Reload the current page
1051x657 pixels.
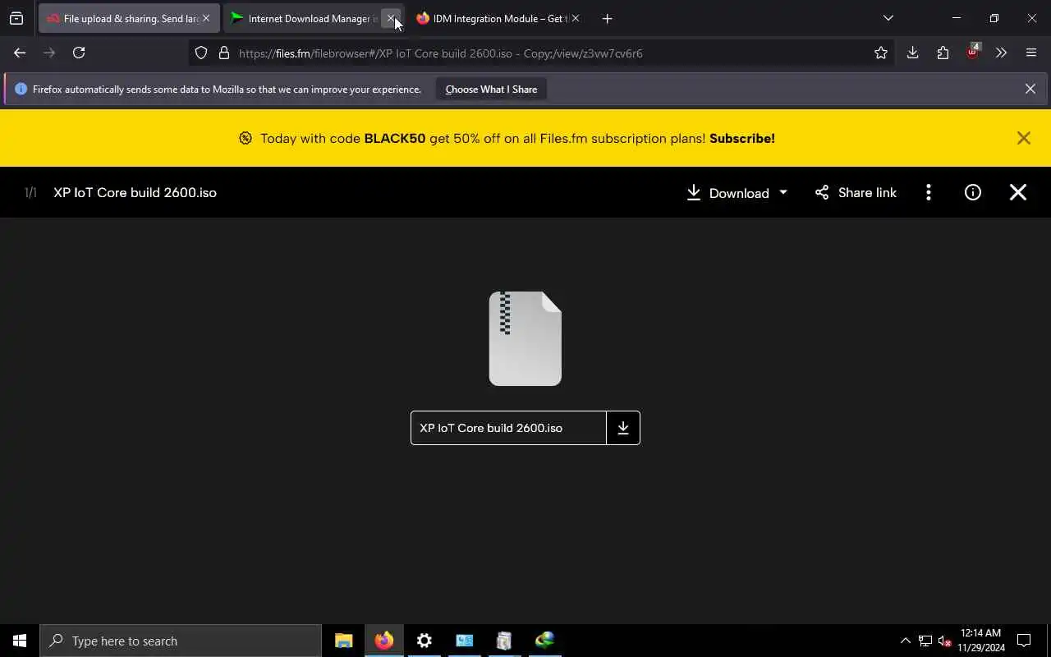point(79,53)
